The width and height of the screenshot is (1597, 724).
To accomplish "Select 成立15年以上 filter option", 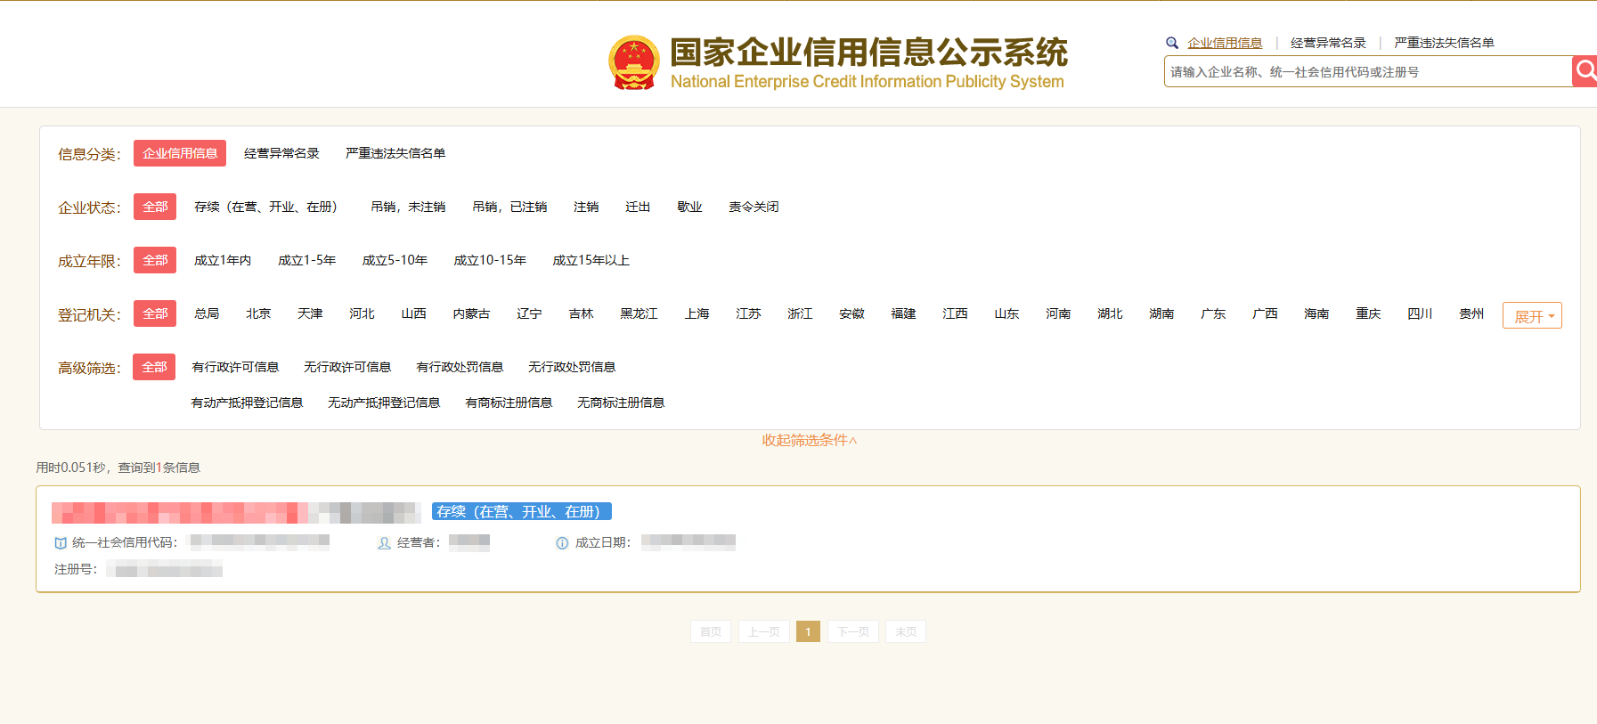I will click(591, 260).
